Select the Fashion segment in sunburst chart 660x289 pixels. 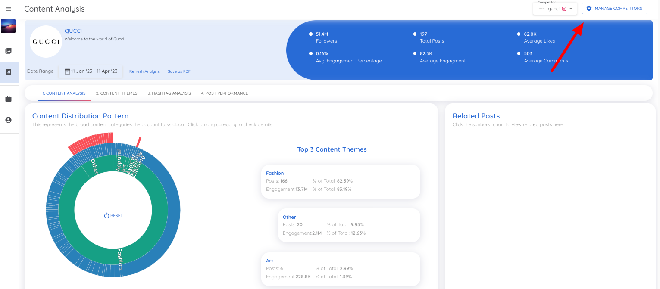120,259
